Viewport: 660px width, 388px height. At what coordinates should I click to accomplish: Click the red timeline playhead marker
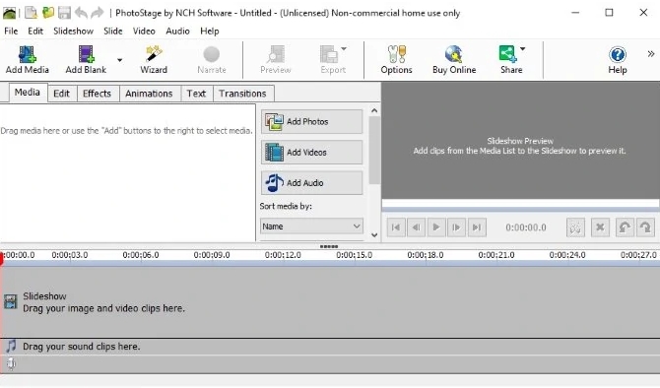[2, 259]
